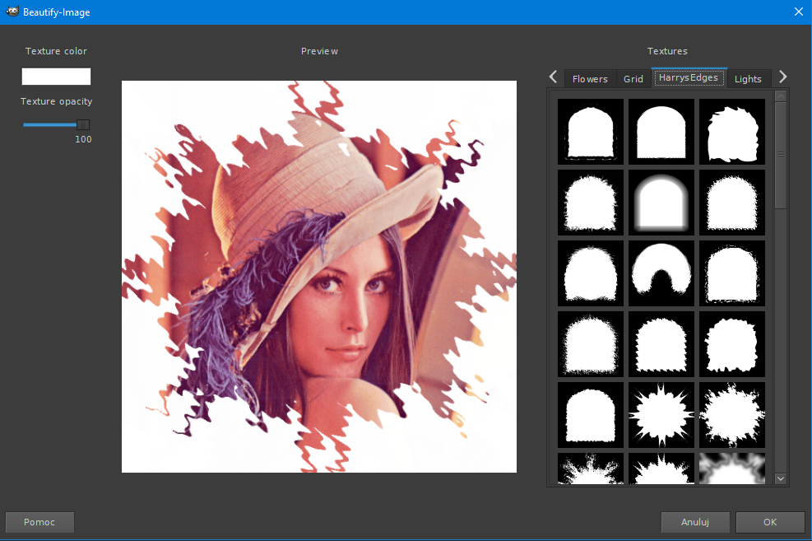
Task: Select the HarrysEdges tab
Action: coord(689,77)
